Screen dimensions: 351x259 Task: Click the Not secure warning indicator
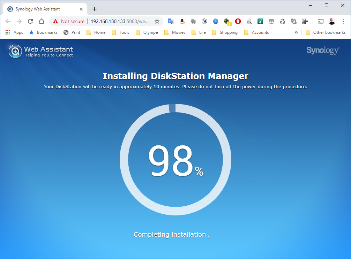pyautogui.click(x=68, y=21)
